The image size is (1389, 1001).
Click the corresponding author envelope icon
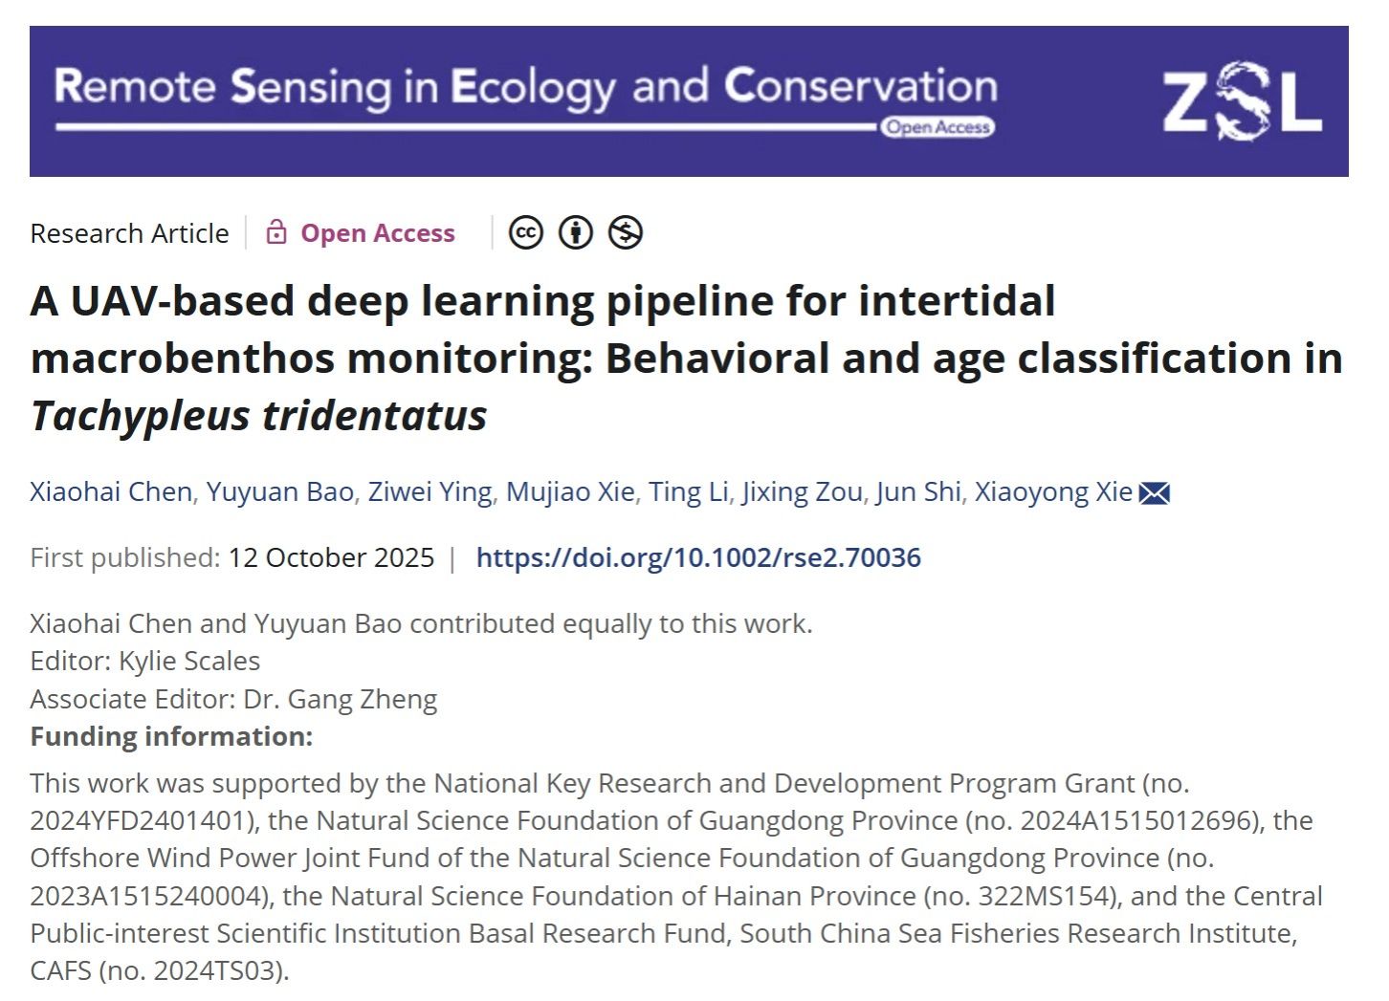[x=1155, y=493]
